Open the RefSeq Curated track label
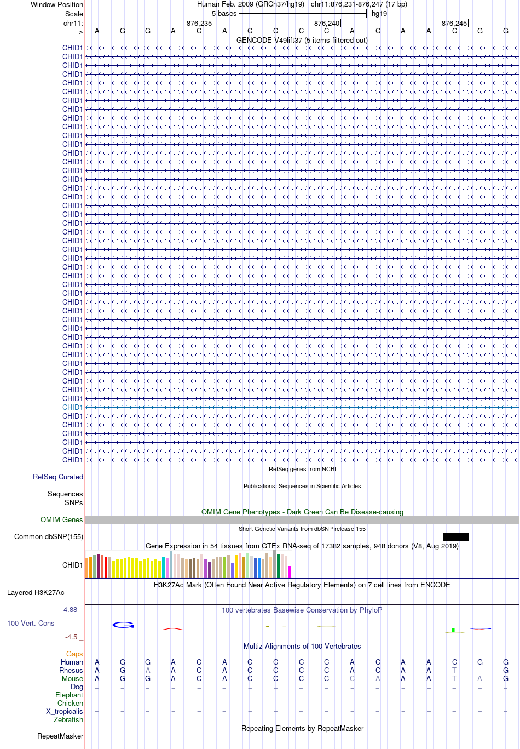520x749 pixels. pos(58,477)
